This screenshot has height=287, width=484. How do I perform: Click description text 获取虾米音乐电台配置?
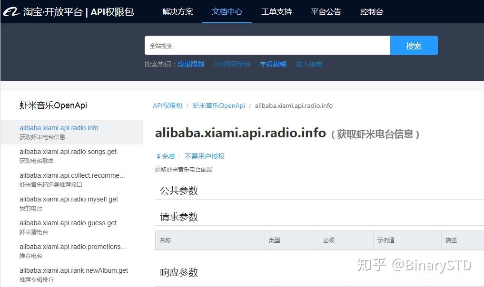click(x=184, y=169)
